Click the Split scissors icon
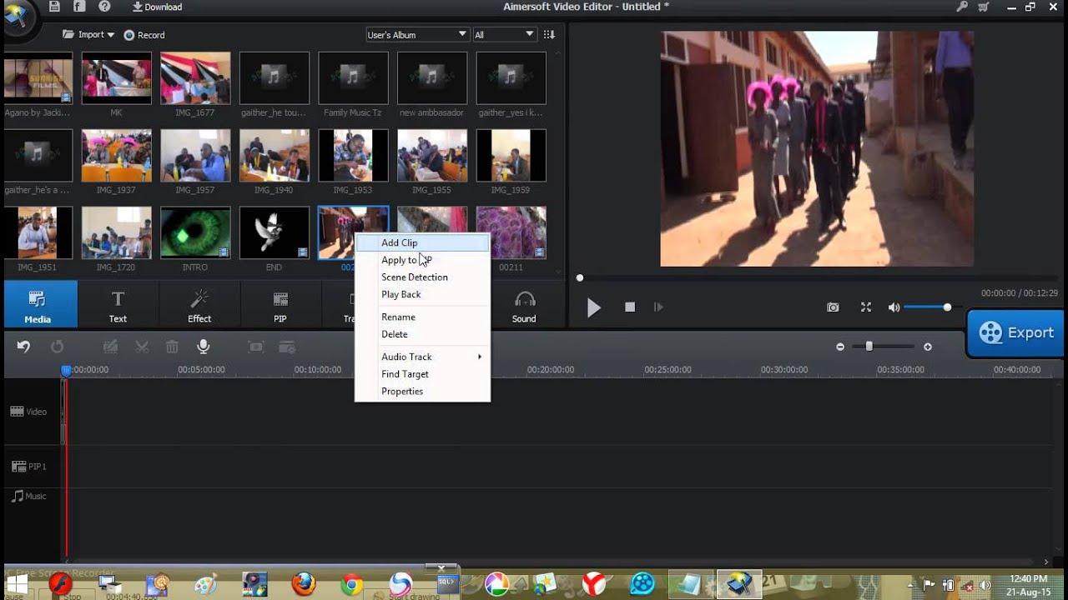 pyautogui.click(x=142, y=347)
